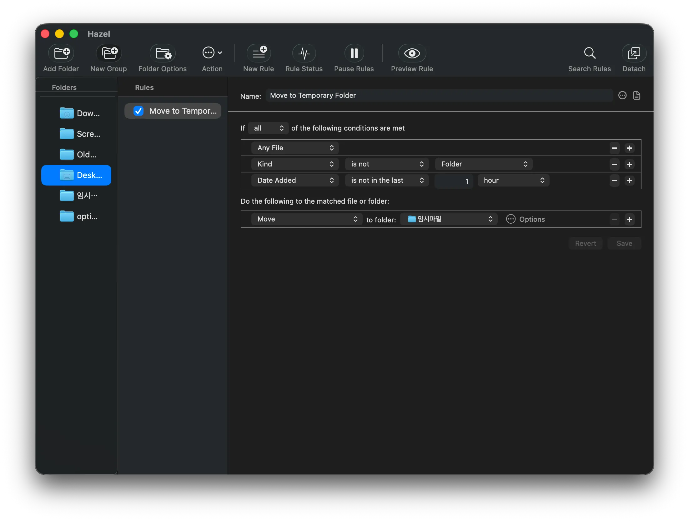Click the number field showing 1

(454, 181)
